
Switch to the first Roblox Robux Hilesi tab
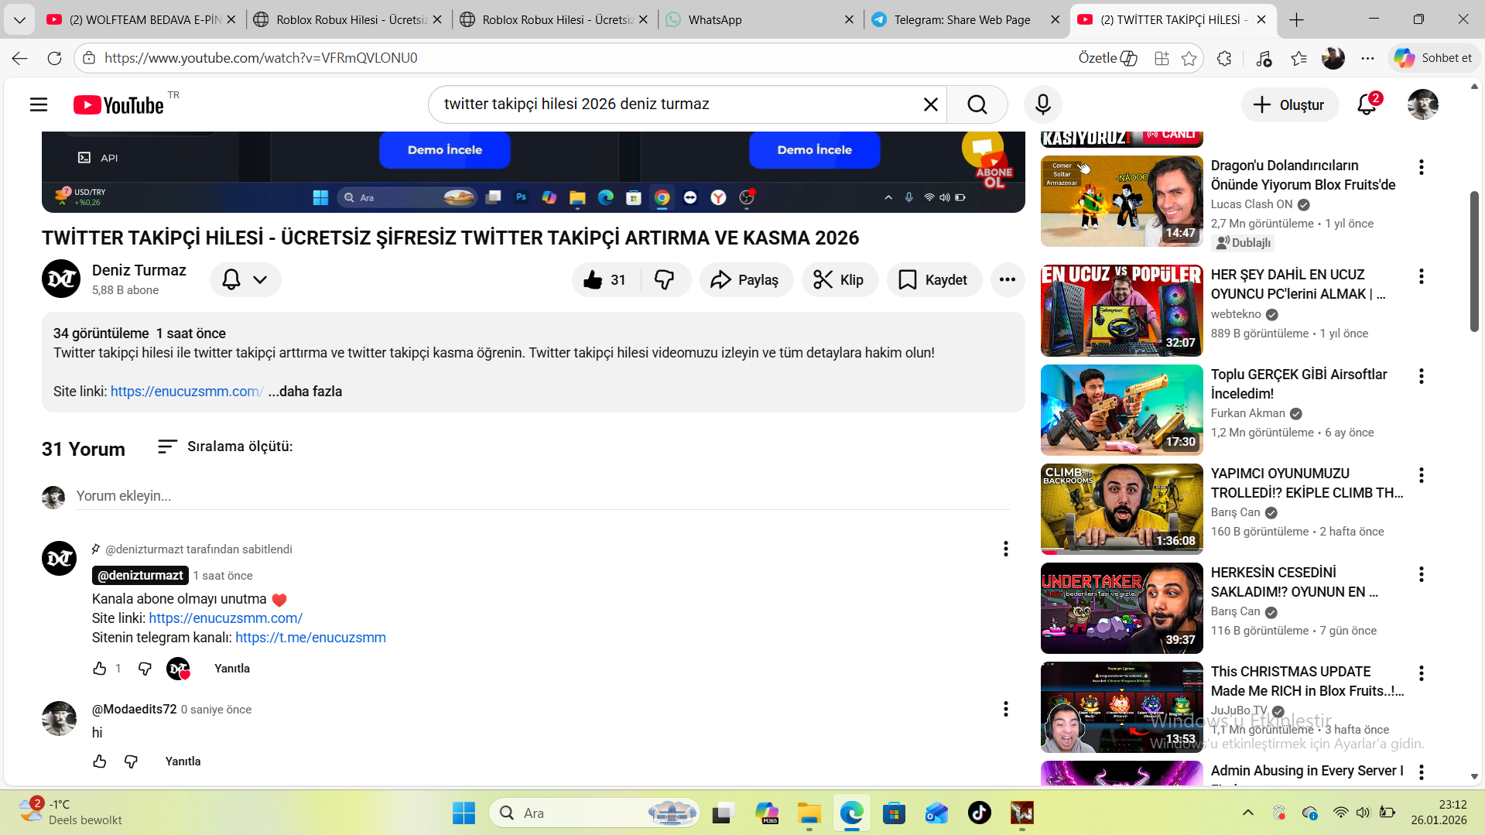348,20
